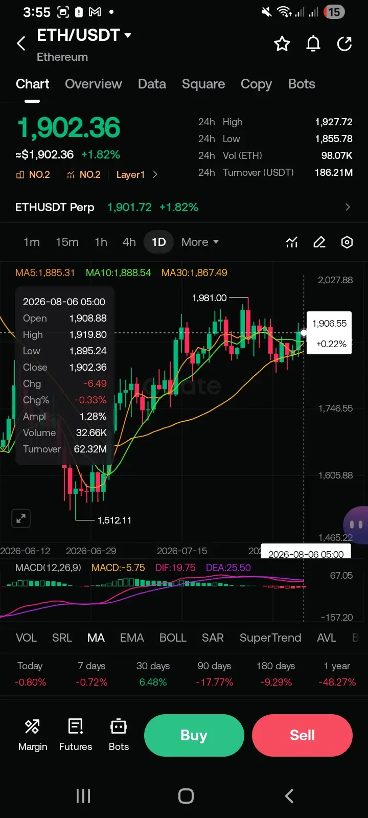The image size is (368, 818).
Task: Tap the 90 days -17.77% performance
Action: (x=214, y=674)
